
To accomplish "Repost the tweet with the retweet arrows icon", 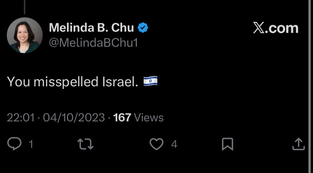I will [x=85, y=144].
